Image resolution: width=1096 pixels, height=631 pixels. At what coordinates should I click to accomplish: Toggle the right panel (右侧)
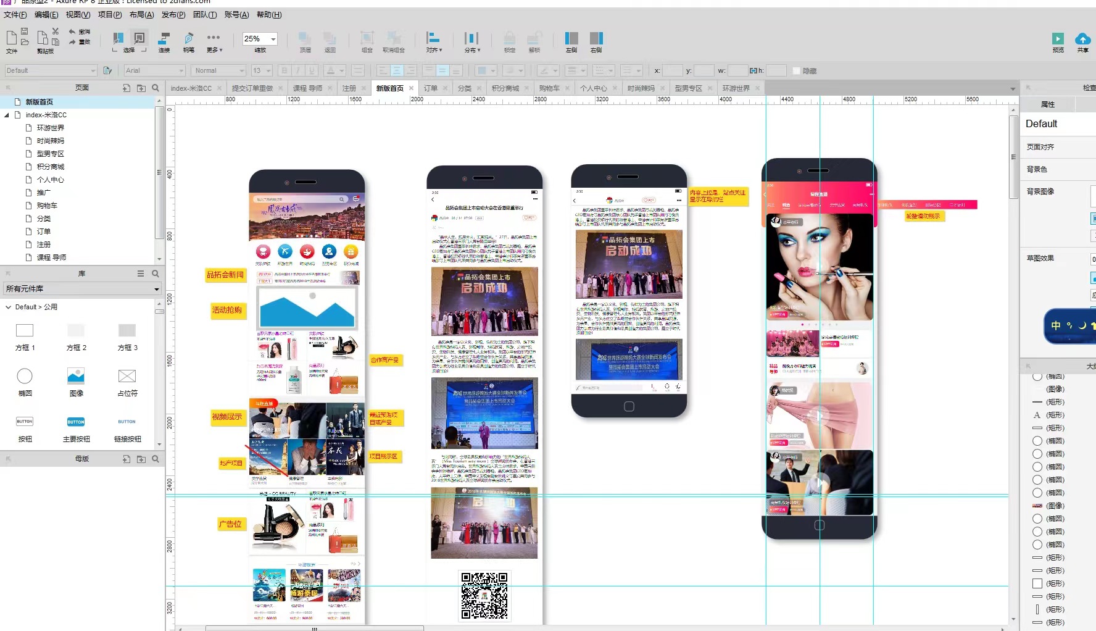click(x=596, y=42)
